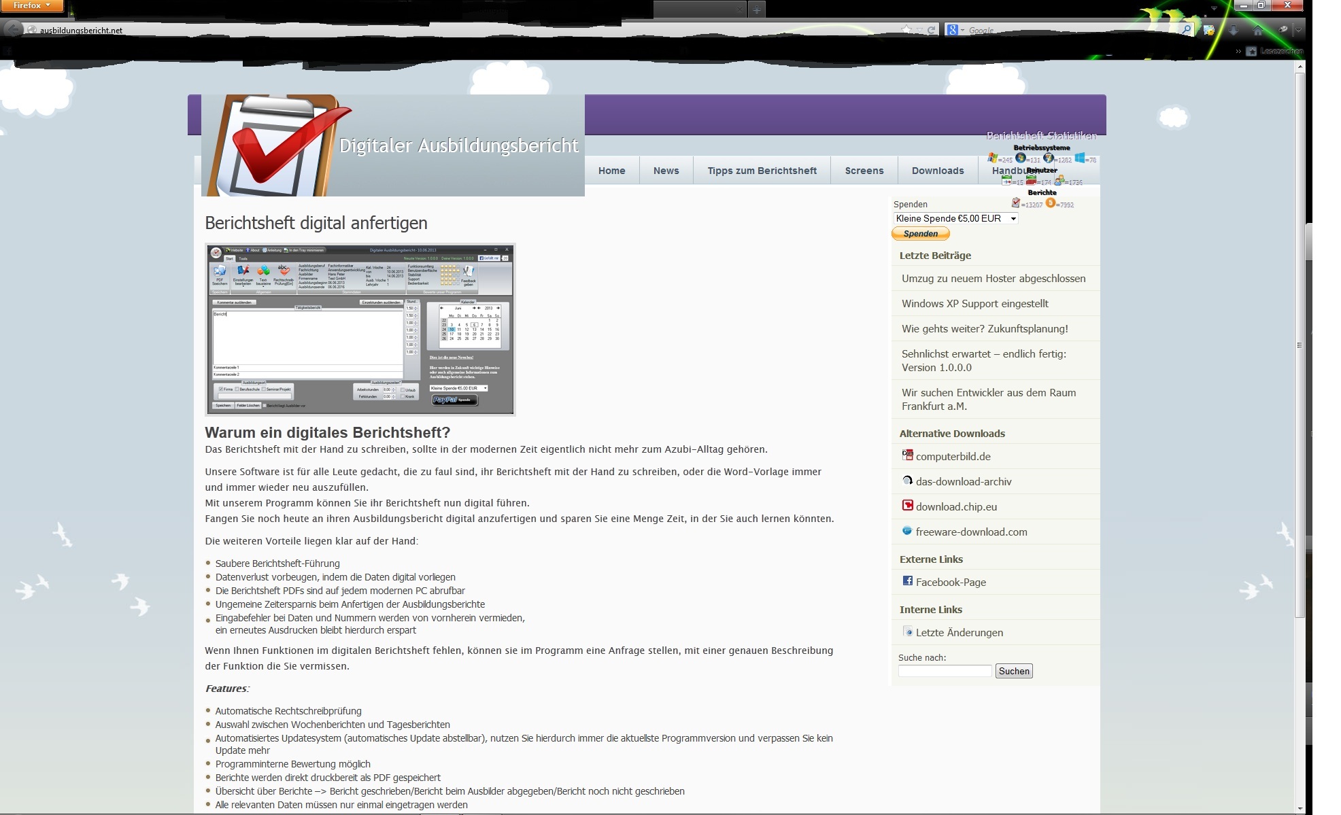Click the search magnifier in Google box
This screenshot has width=1341, height=815.
[1186, 30]
